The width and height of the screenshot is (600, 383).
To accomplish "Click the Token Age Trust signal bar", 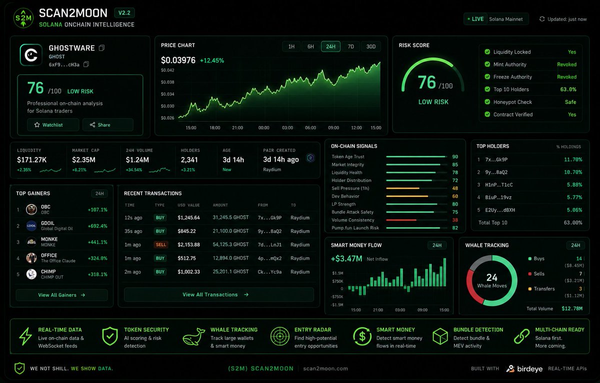I will (416, 156).
